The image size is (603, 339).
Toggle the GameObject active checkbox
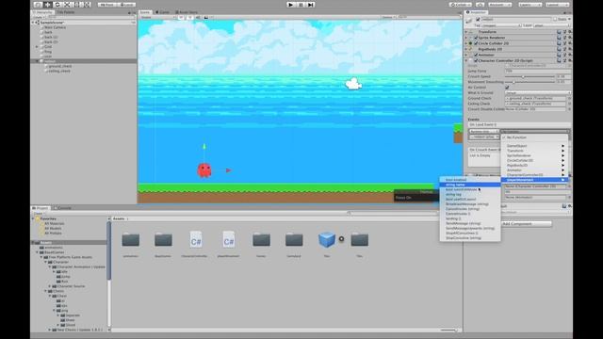coord(478,19)
